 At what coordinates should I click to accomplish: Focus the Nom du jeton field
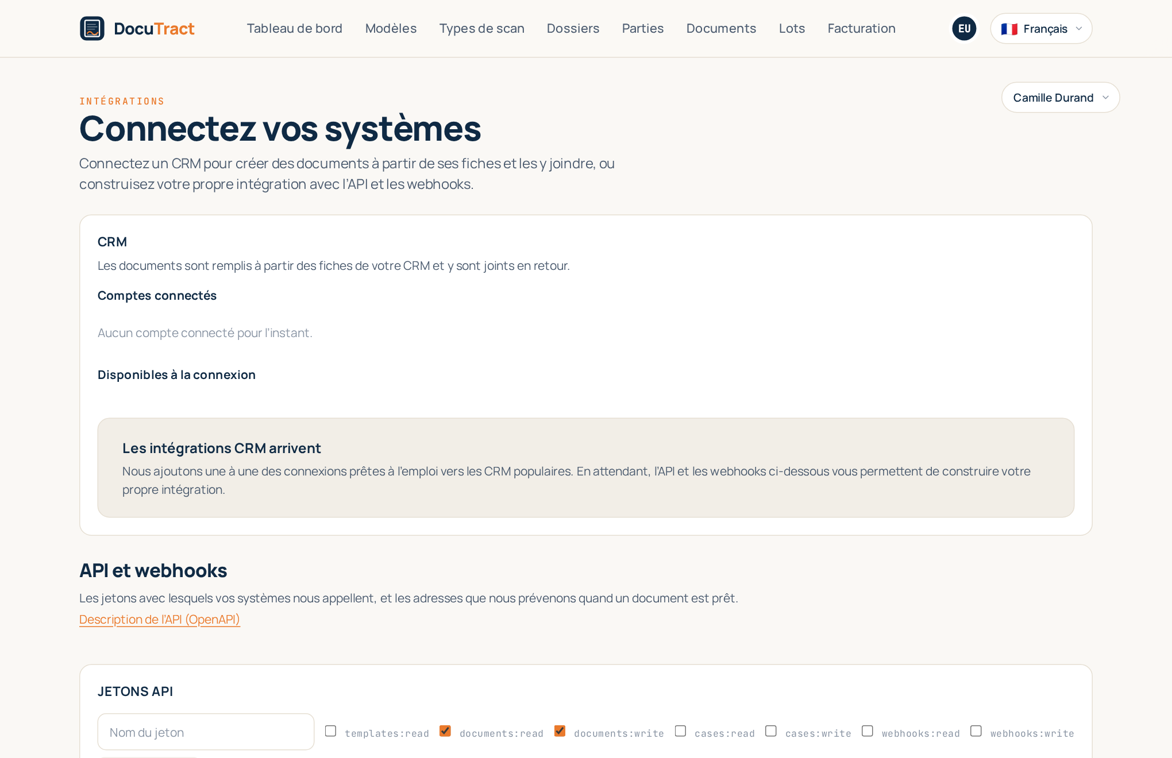point(206,732)
